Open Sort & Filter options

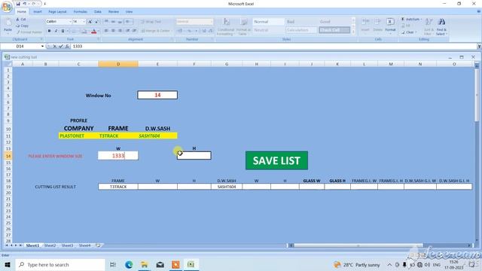tap(429, 26)
